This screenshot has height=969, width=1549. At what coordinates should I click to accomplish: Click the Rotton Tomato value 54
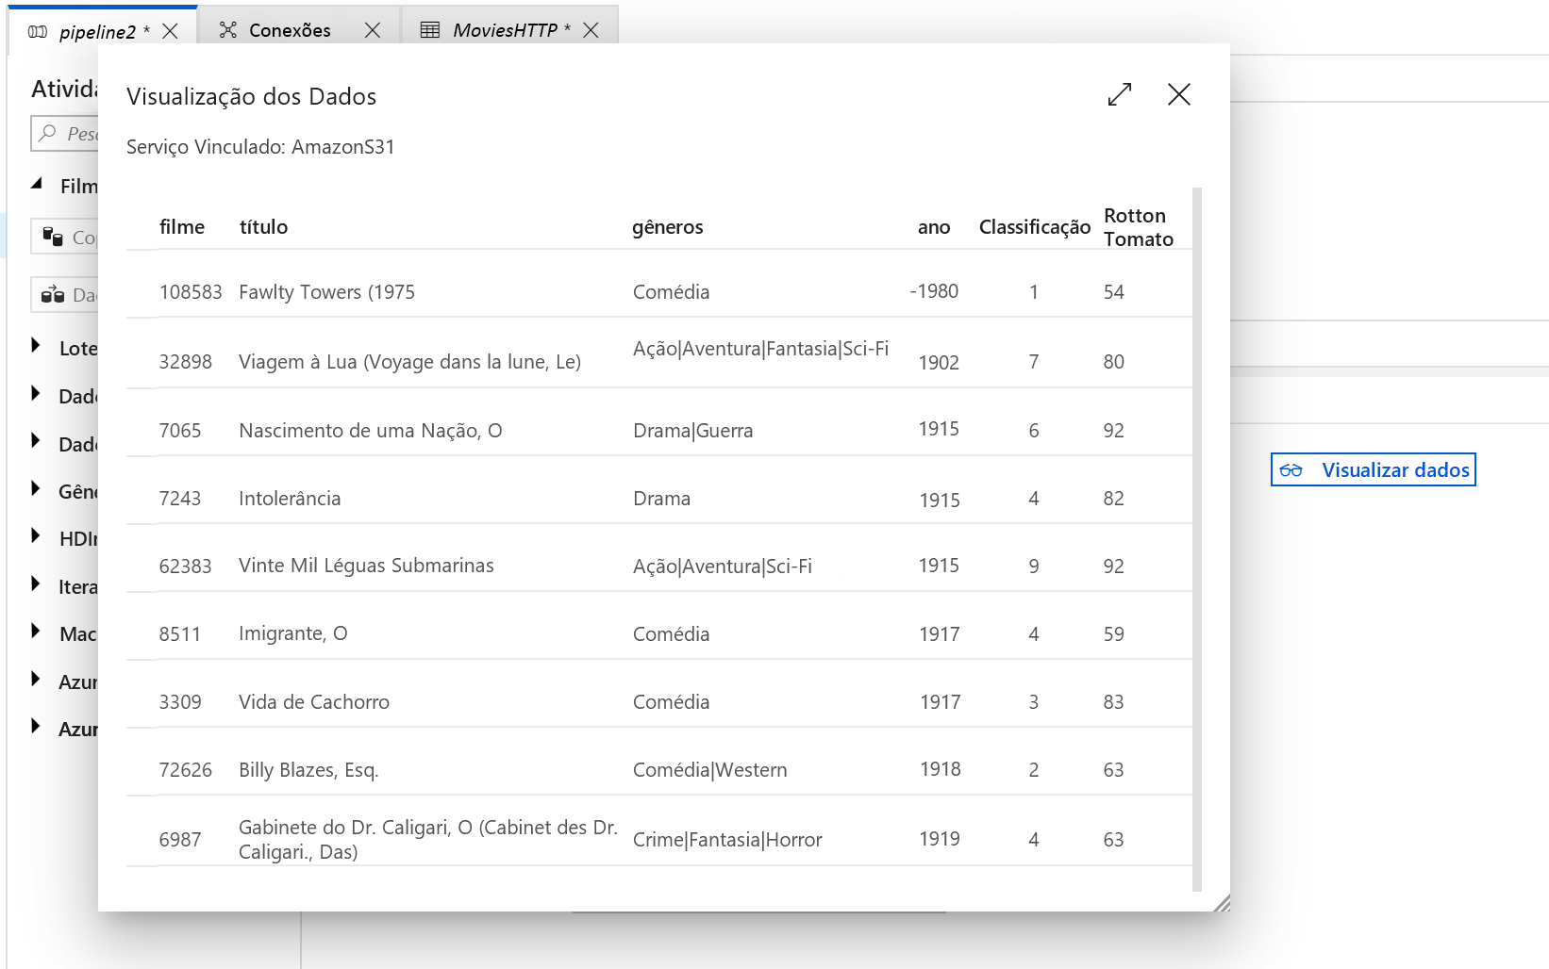coord(1114,292)
